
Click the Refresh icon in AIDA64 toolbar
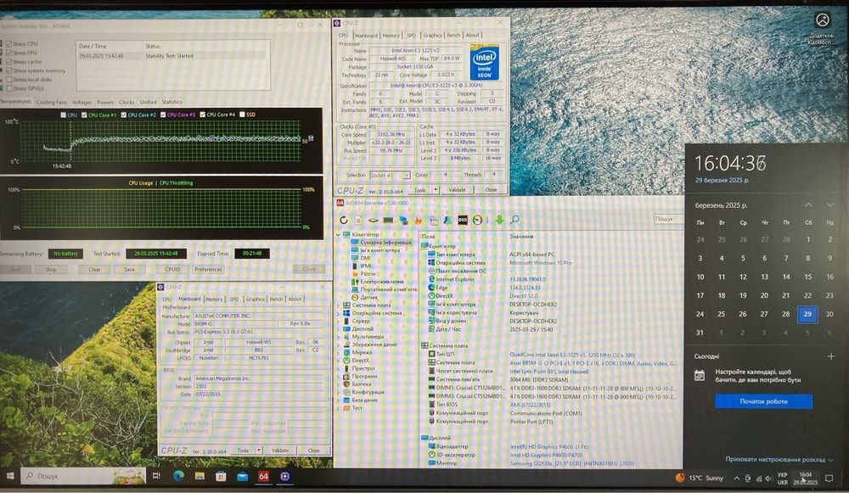pos(343,220)
